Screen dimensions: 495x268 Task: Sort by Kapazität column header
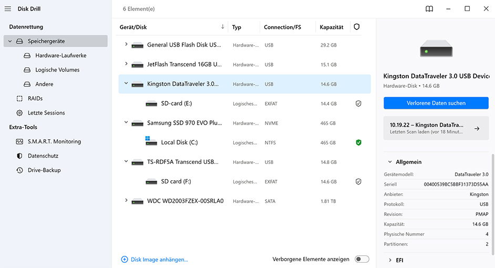[x=332, y=27]
